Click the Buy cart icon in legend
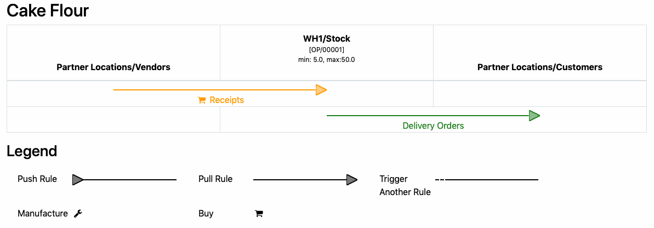Image resolution: width=654 pixels, height=228 pixels. (259, 214)
